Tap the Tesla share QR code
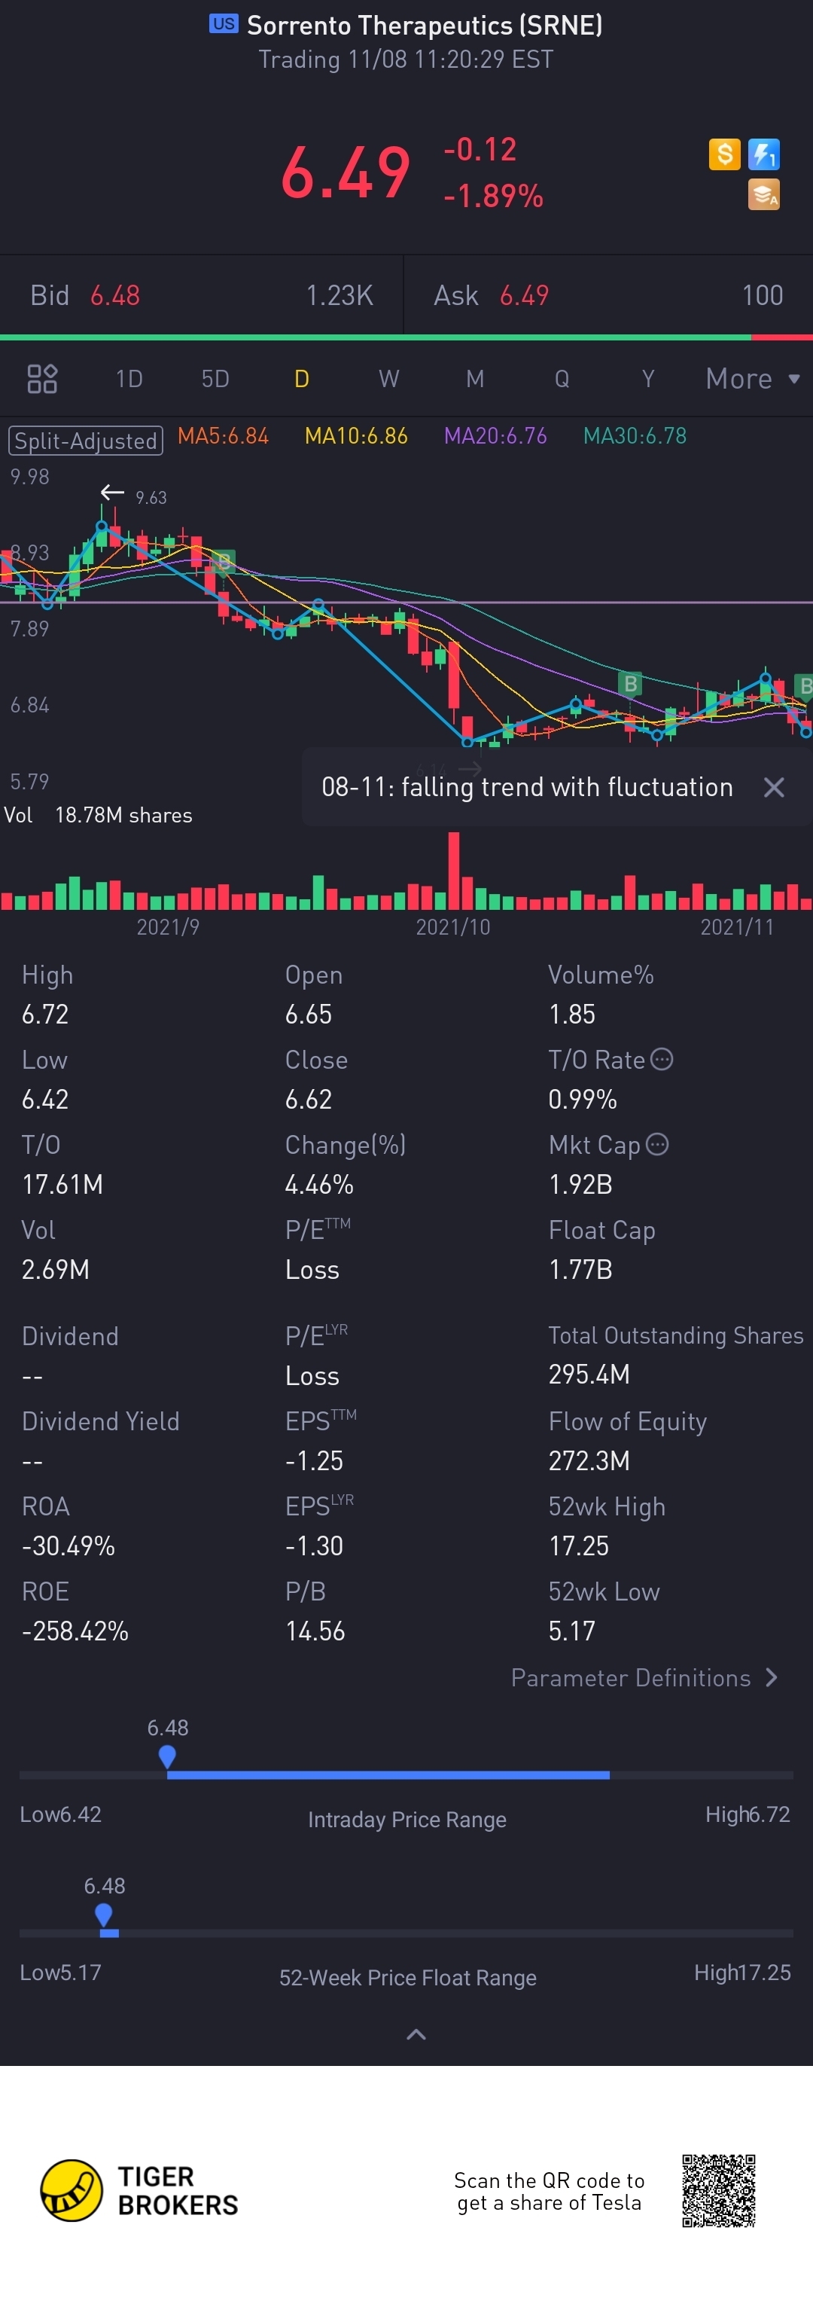Image resolution: width=813 pixels, height=2316 pixels. pyautogui.click(x=718, y=2190)
